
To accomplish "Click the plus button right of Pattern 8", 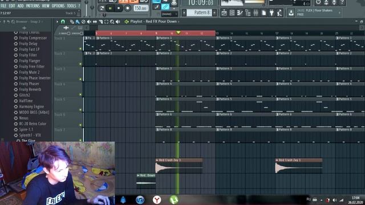I will pos(214,13).
